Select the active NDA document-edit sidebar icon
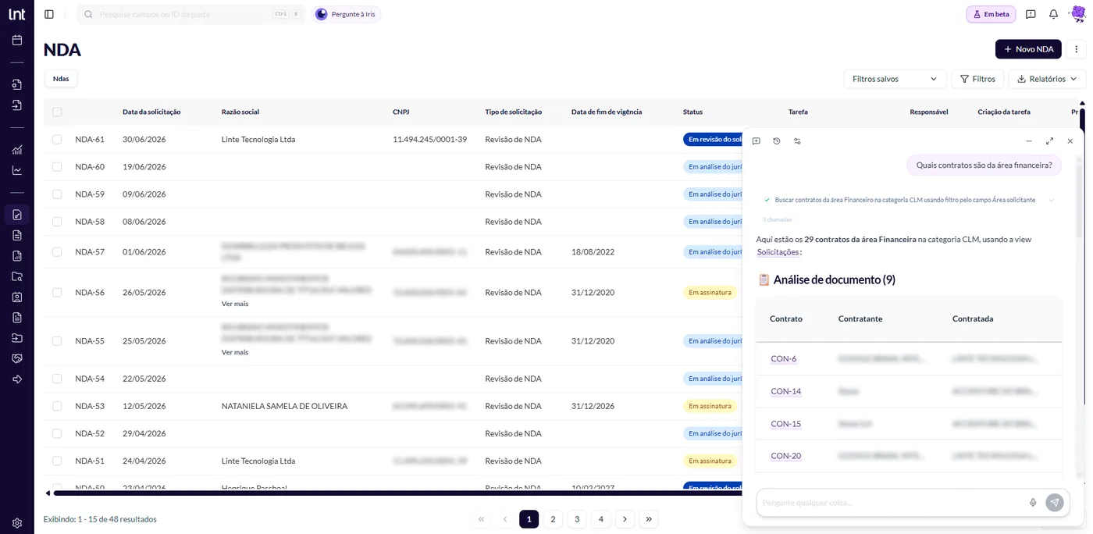Image resolution: width=1093 pixels, height=534 pixels. tap(17, 215)
